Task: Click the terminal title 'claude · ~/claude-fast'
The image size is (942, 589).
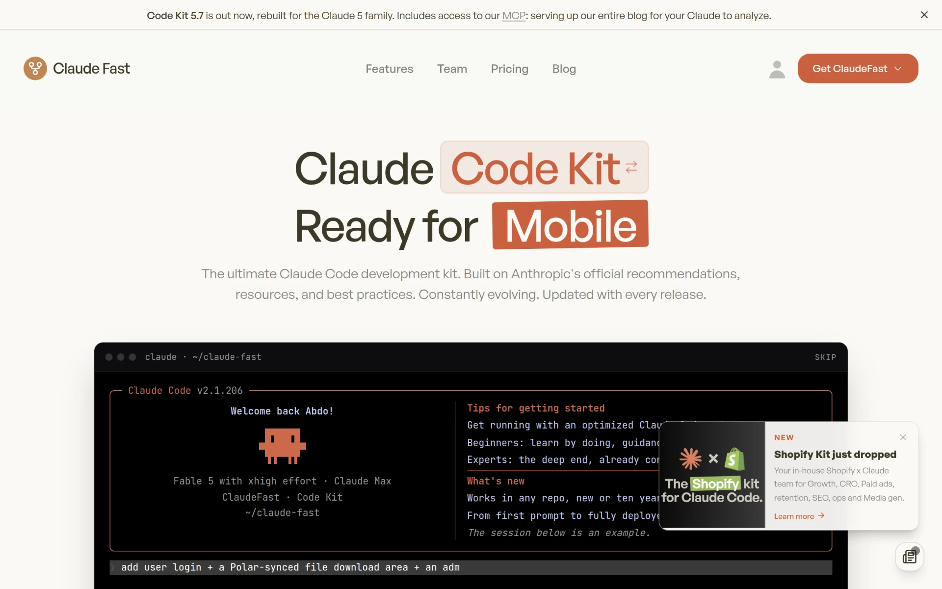Action: (203, 357)
